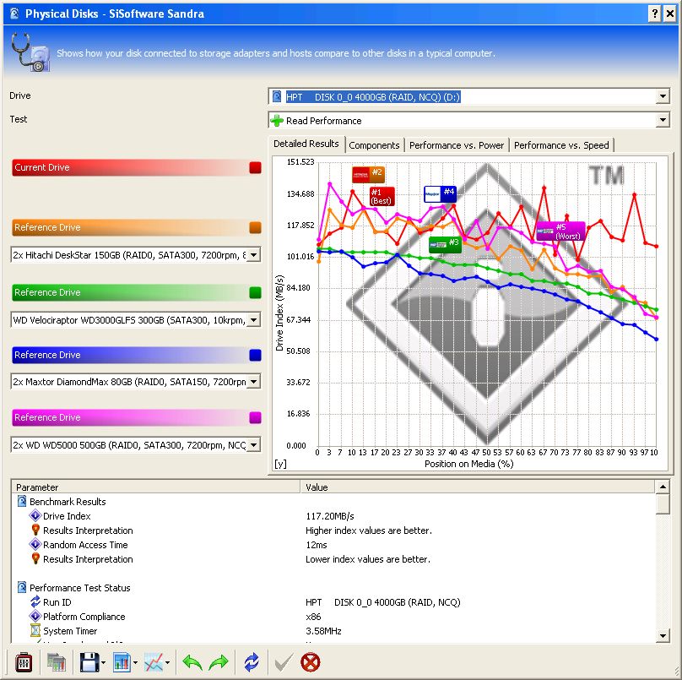The height and width of the screenshot is (680, 682).
Task: Open the Hitachi DeskStar reference drive dropdown
Action: click(x=254, y=255)
